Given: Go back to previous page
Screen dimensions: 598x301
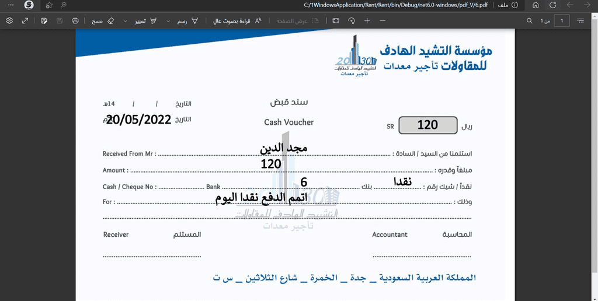Looking at the screenshot, I should [570, 5].
